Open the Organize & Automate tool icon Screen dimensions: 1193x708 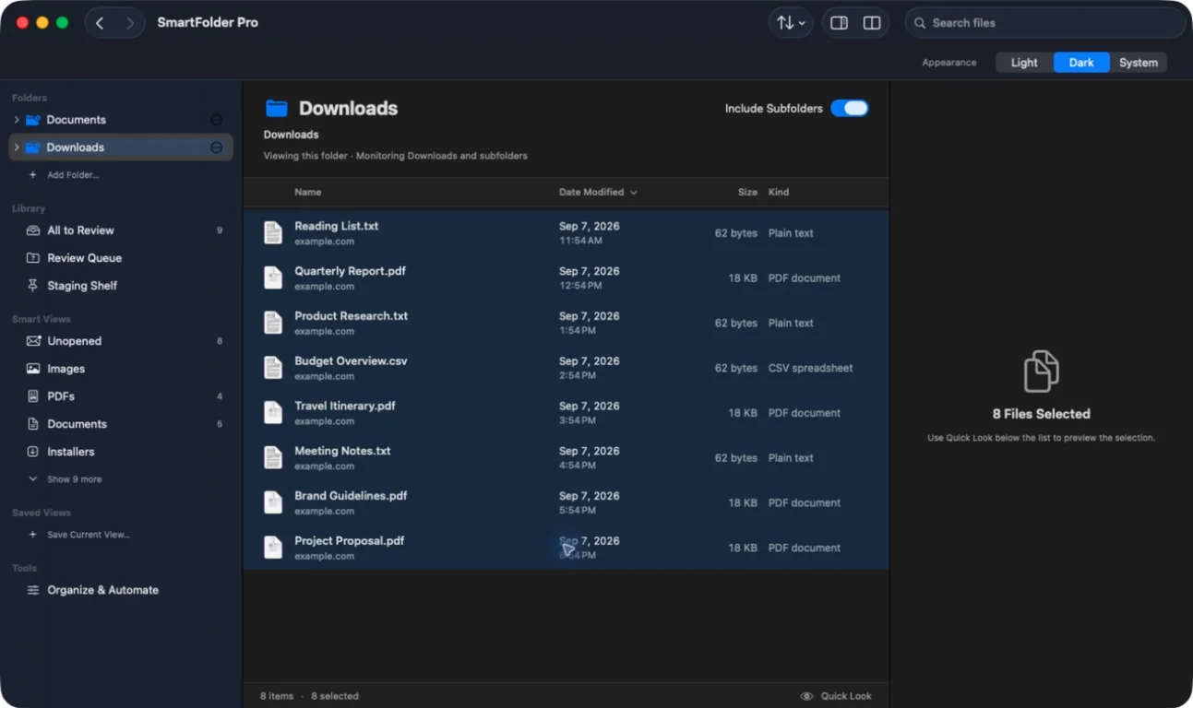pyautogui.click(x=33, y=590)
